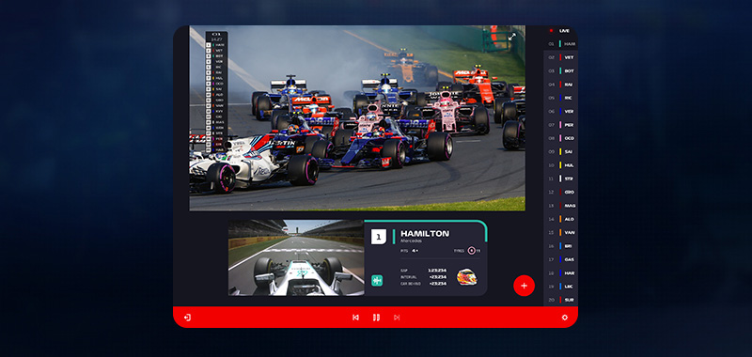The width and height of the screenshot is (752, 357).
Task: Select driver RIC in position 05
Action: (x=560, y=98)
